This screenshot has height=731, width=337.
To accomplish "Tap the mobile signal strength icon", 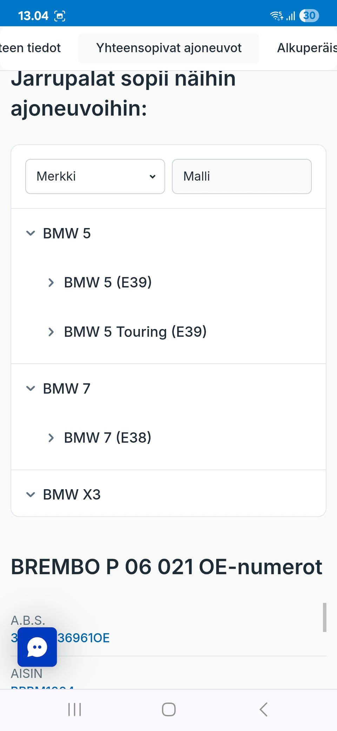I will point(291,16).
